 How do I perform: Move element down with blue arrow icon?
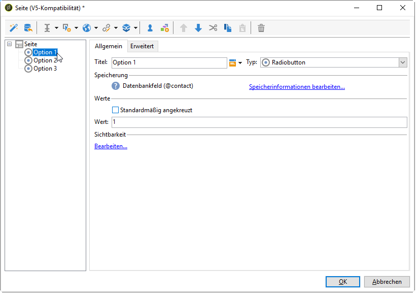(198, 28)
